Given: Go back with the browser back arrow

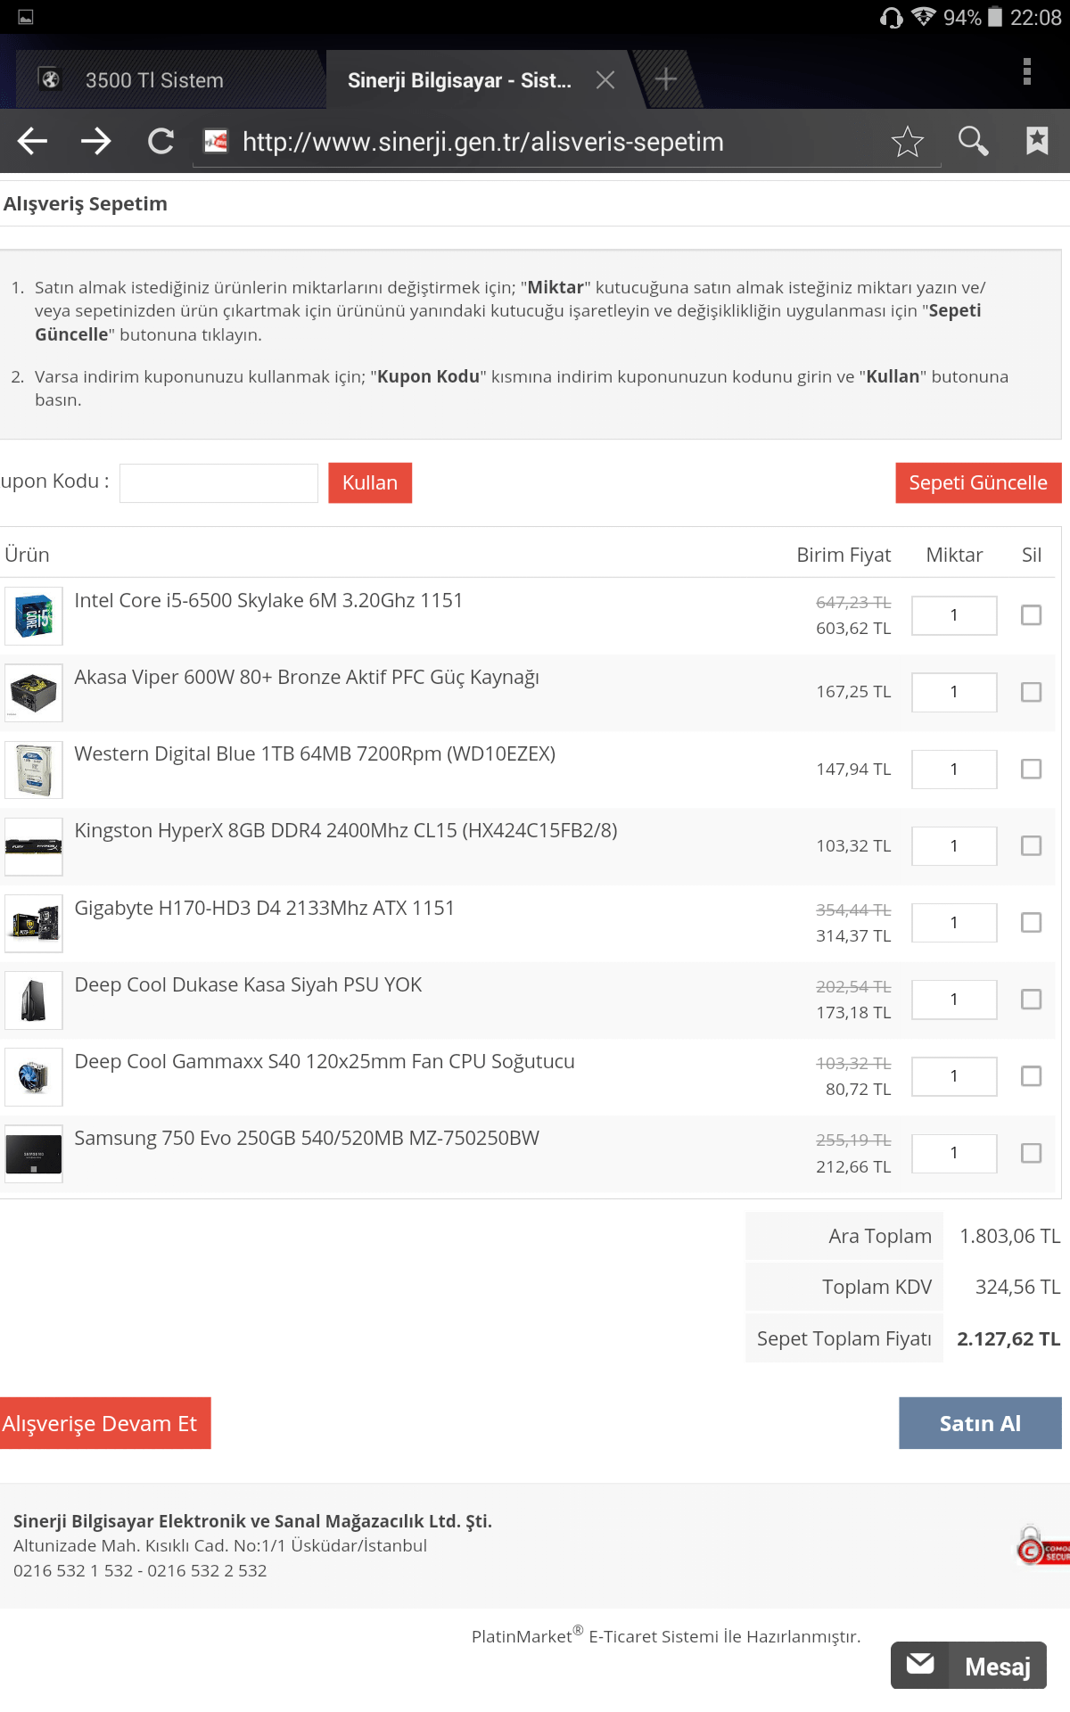Looking at the screenshot, I should pos(33,141).
